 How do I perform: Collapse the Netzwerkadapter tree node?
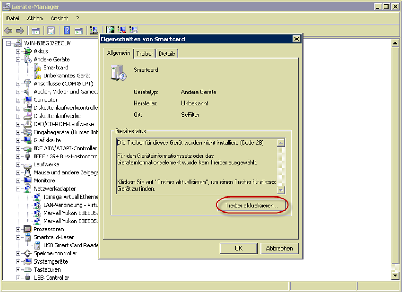(18, 189)
